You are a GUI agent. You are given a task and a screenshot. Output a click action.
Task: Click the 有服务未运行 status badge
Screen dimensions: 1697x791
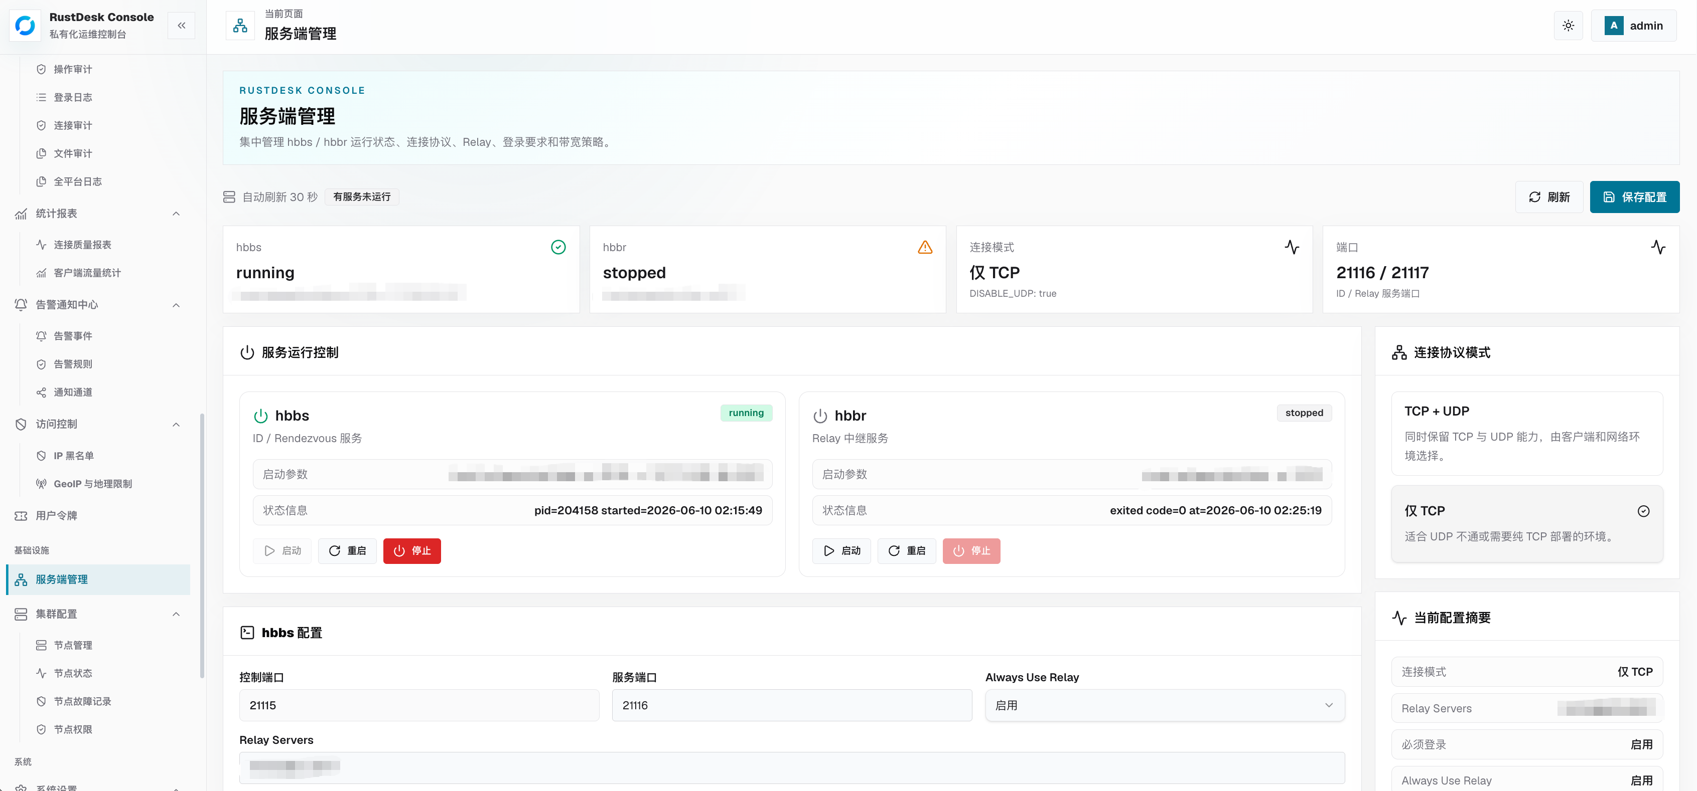[x=362, y=197]
